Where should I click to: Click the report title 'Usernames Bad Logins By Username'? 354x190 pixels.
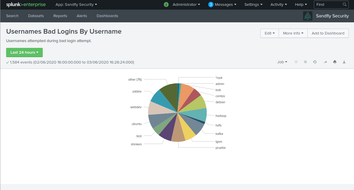point(64,31)
